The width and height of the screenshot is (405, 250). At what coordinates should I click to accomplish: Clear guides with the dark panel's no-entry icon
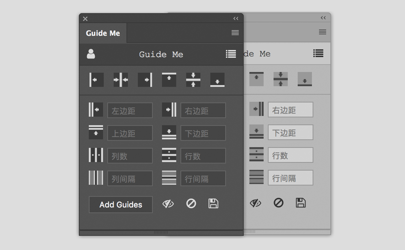[x=191, y=204]
